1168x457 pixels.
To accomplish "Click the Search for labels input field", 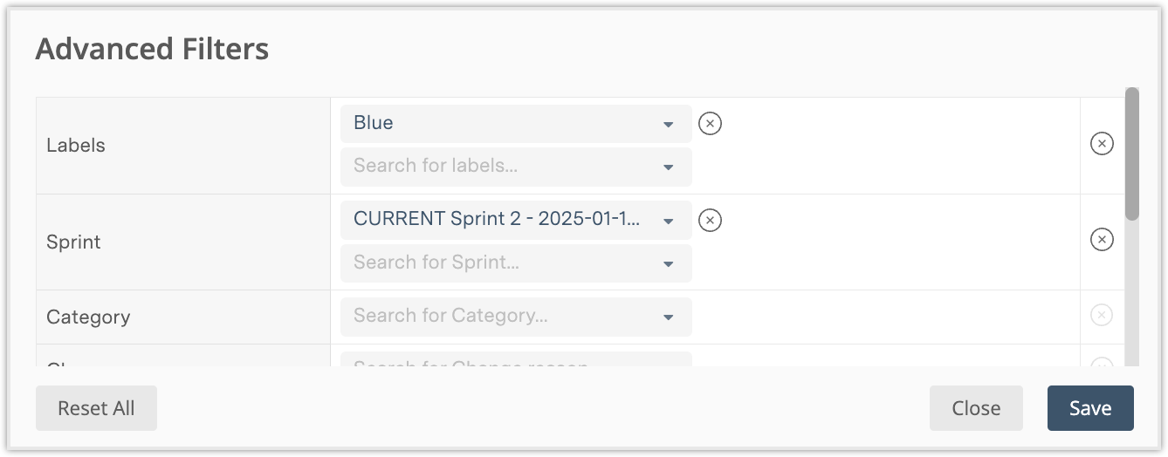I will (498, 167).
